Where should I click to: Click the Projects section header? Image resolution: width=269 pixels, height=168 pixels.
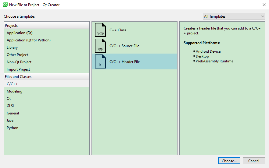(46, 25)
